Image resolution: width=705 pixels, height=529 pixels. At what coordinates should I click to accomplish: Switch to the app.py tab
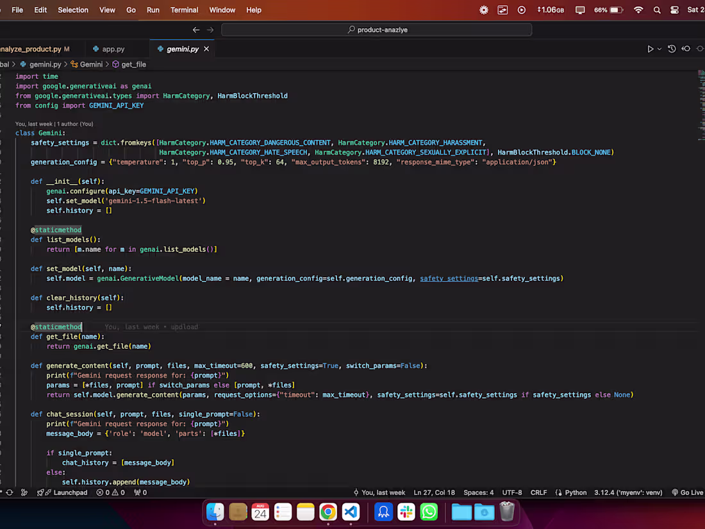coord(108,49)
